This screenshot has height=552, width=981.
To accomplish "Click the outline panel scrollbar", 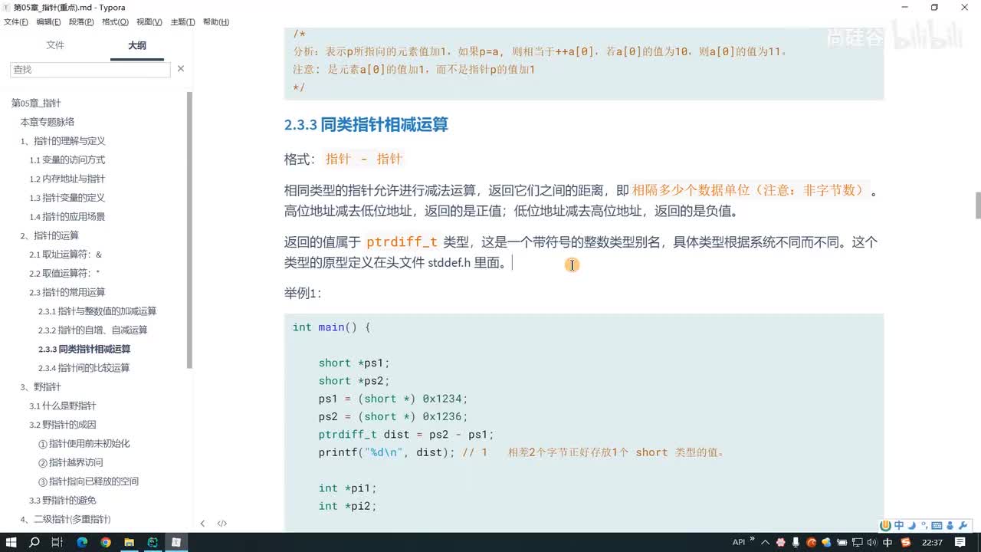I will coord(189,230).
